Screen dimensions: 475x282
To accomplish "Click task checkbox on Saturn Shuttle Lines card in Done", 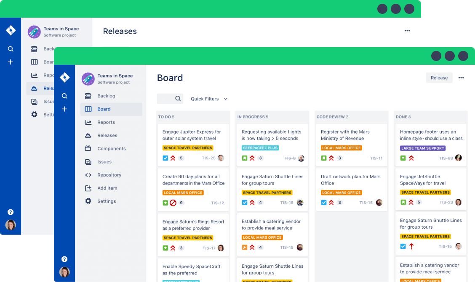I will [x=403, y=246].
